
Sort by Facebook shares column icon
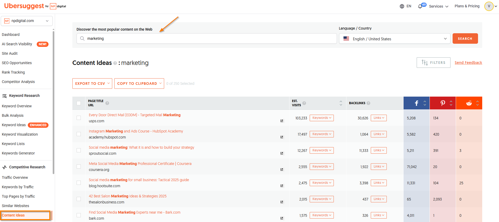point(425,103)
